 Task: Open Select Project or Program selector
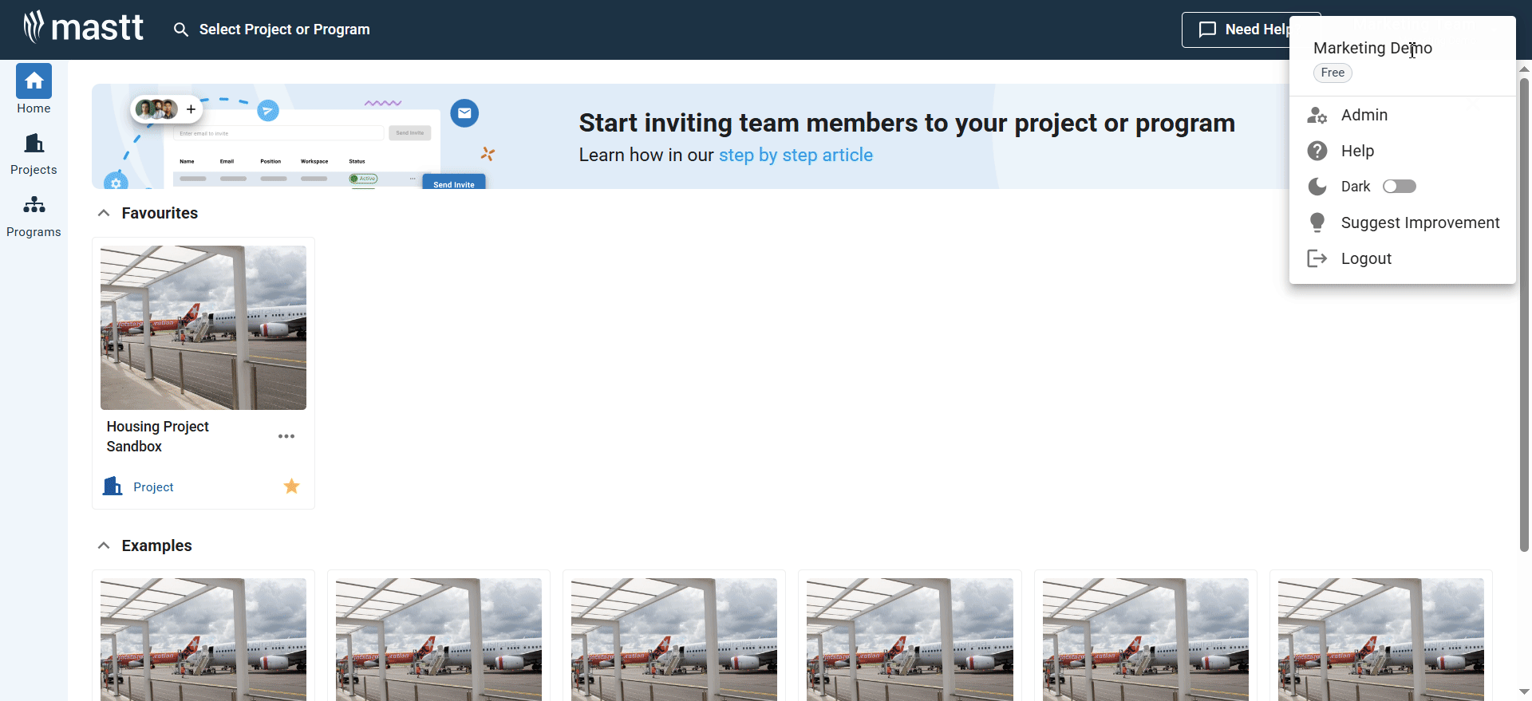coord(284,30)
